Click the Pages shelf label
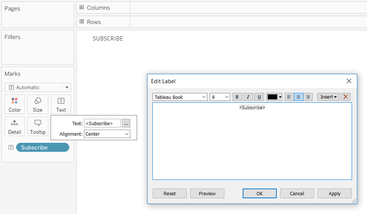The image size is (367, 214). (12, 9)
